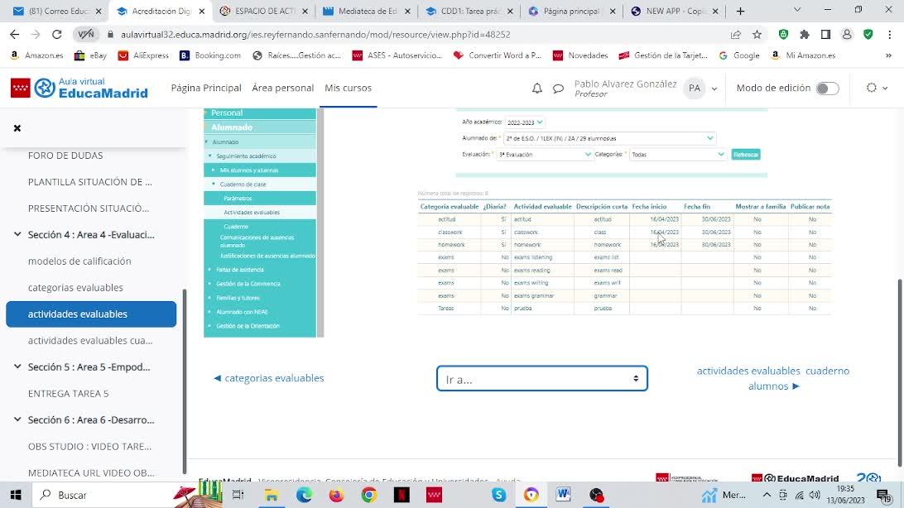
Task: Open the messages chat bubble icon
Action: coord(558,89)
